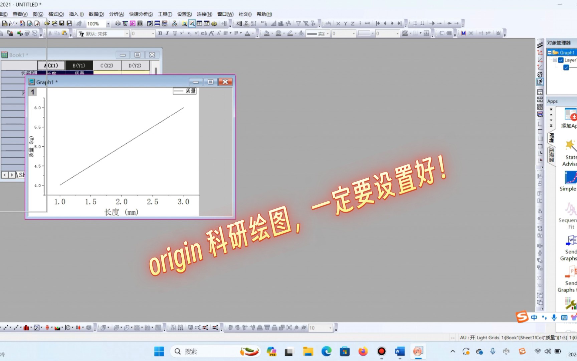Screen dimensions: 577x361
Task: Select the Zoom-In magnifier tool on the toolbar
Action: (x=192, y=23)
